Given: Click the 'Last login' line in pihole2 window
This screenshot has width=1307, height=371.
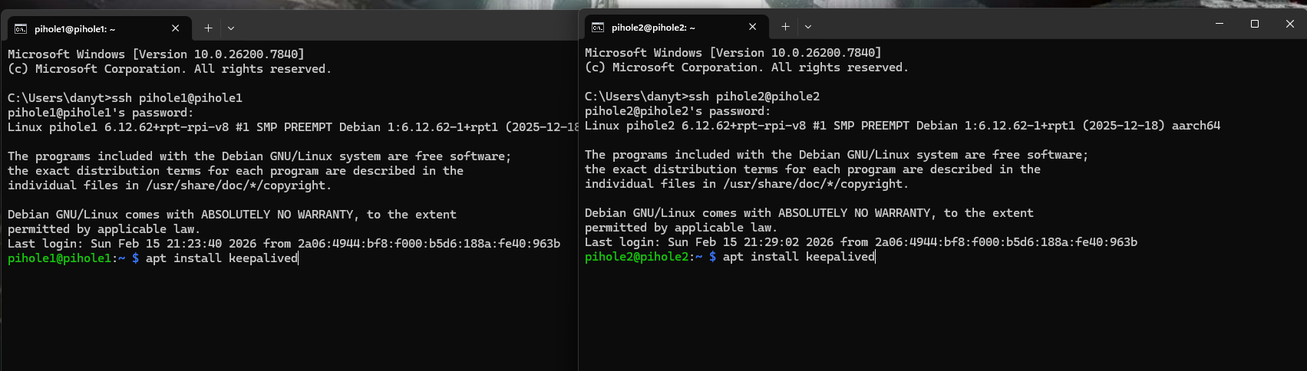Looking at the screenshot, I should (861, 242).
